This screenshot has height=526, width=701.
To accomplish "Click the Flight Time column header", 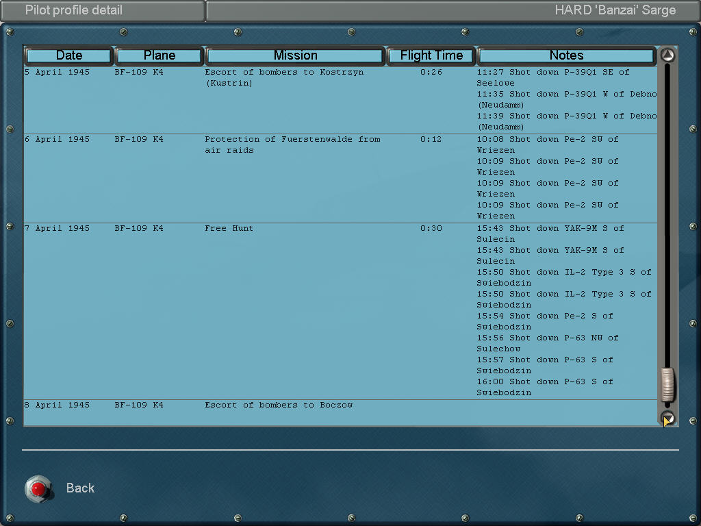I will click(431, 55).
